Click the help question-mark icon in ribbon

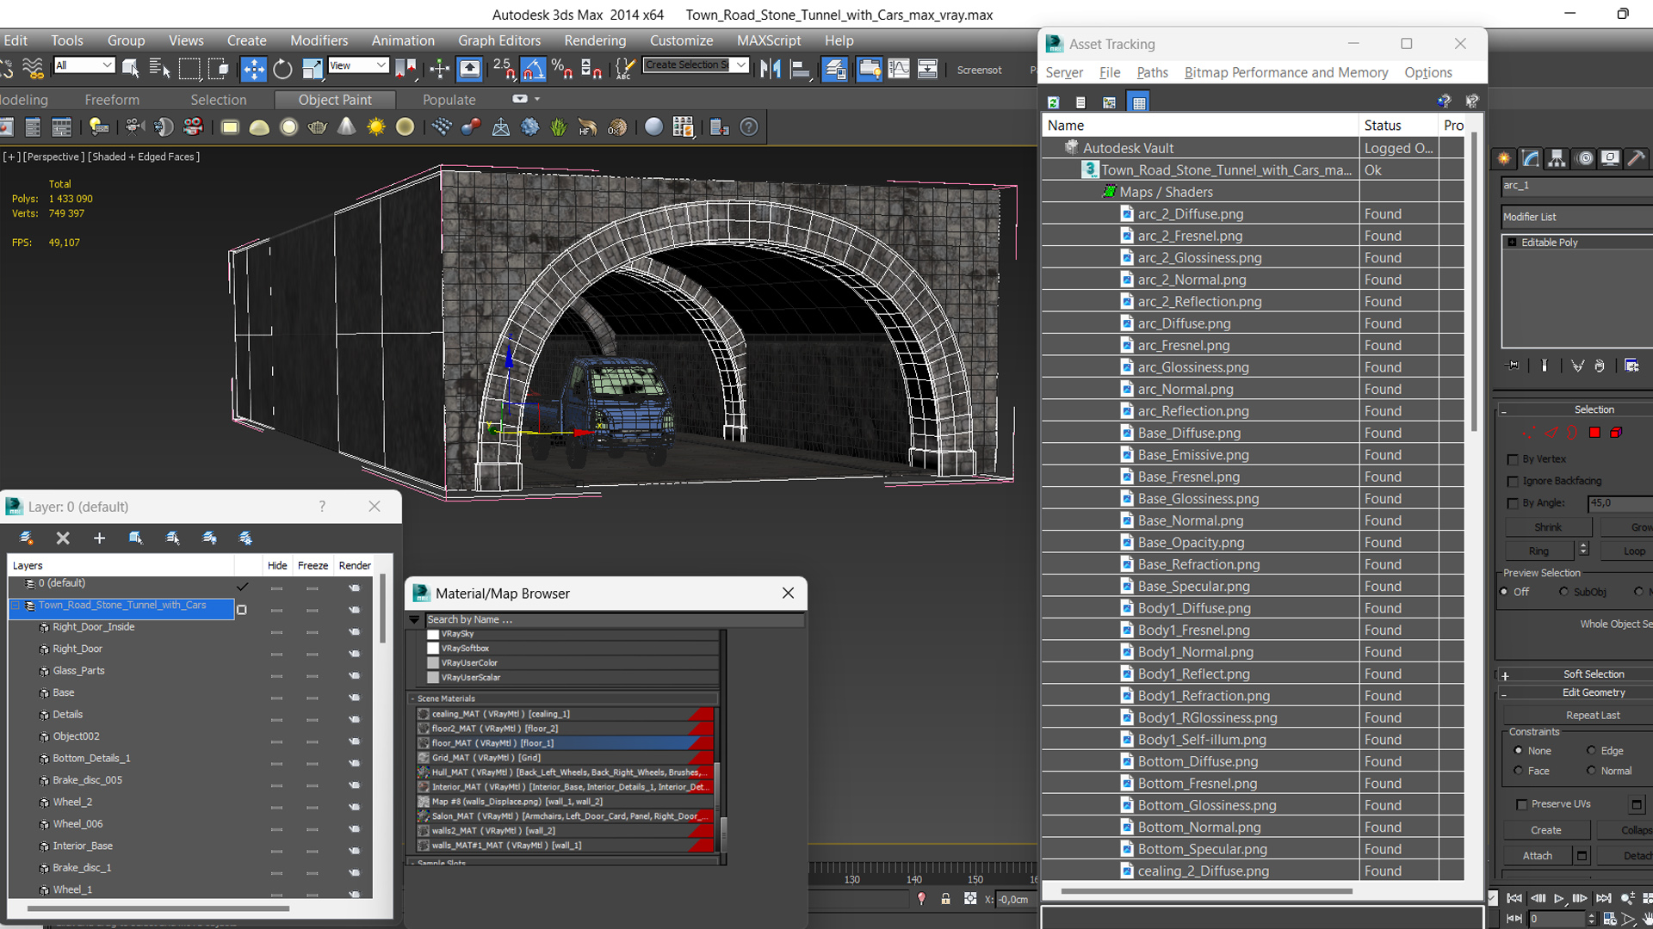pos(750,127)
